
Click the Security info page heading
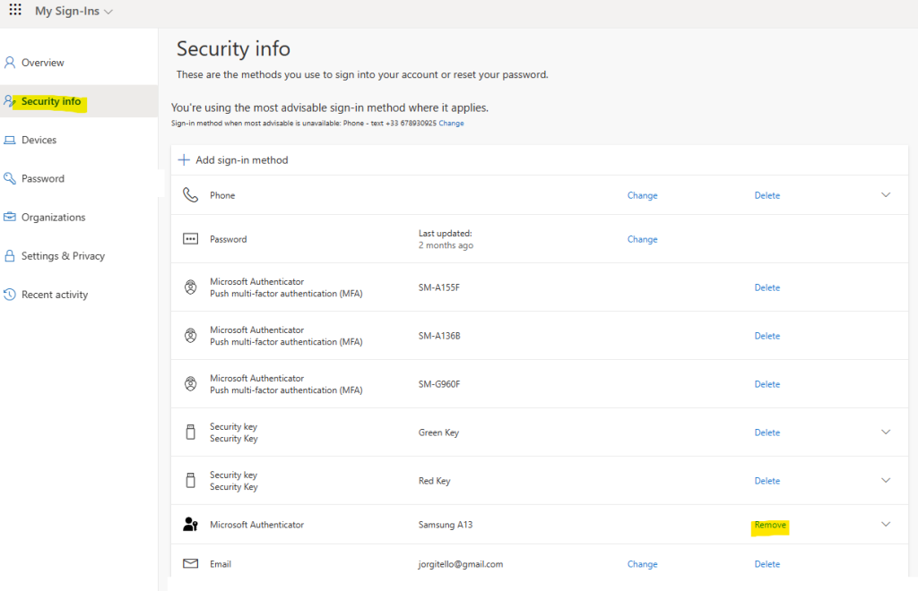point(234,48)
